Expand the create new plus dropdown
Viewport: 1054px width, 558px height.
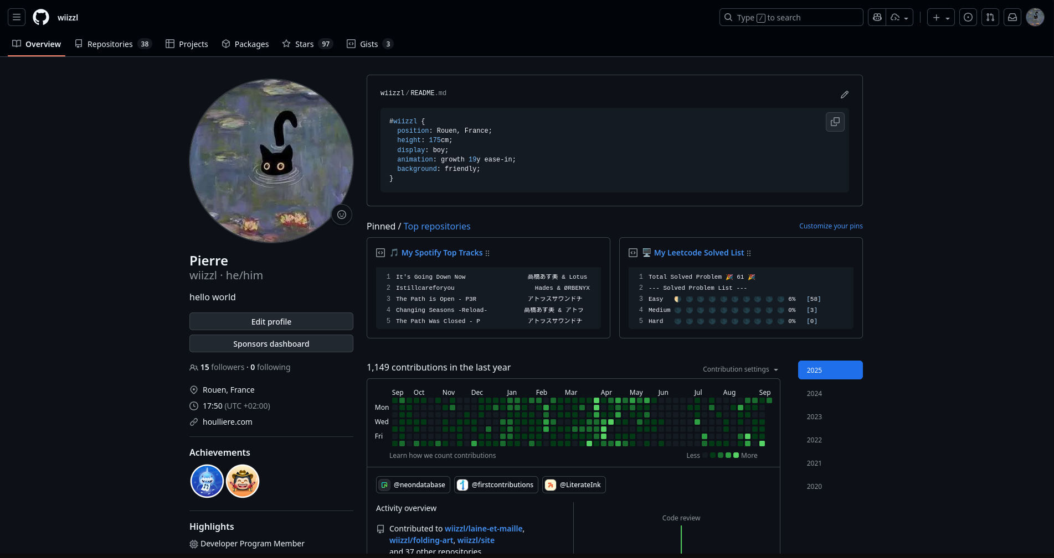pos(940,17)
